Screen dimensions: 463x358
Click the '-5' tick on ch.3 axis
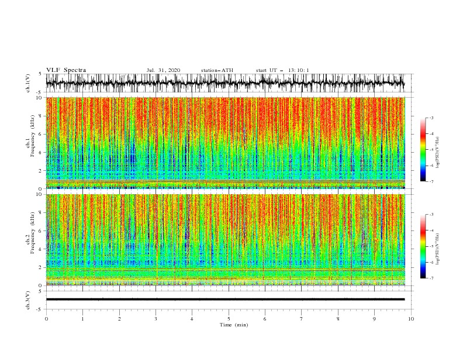[40, 309]
